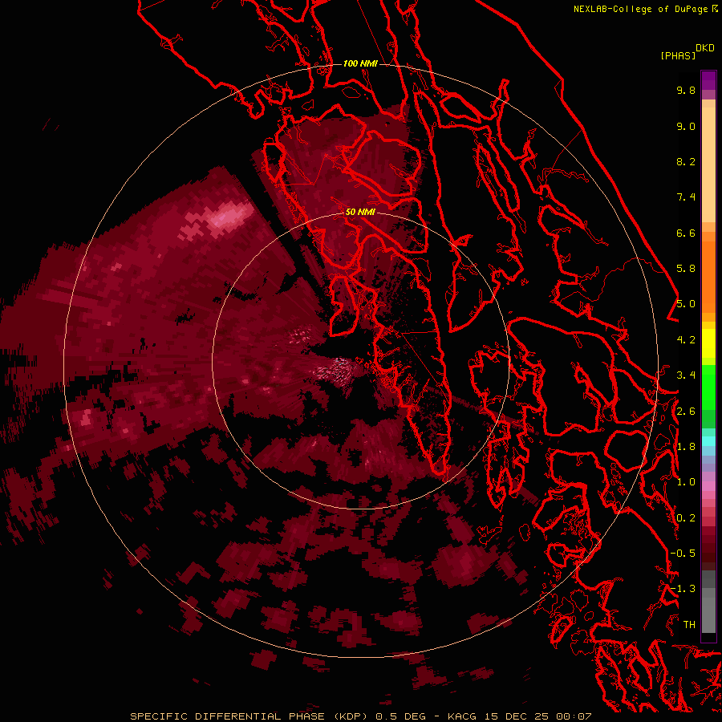Image resolution: width=722 pixels, height=722 pixels.
Task: Click the 5.0 legend value
Action: 686,304
